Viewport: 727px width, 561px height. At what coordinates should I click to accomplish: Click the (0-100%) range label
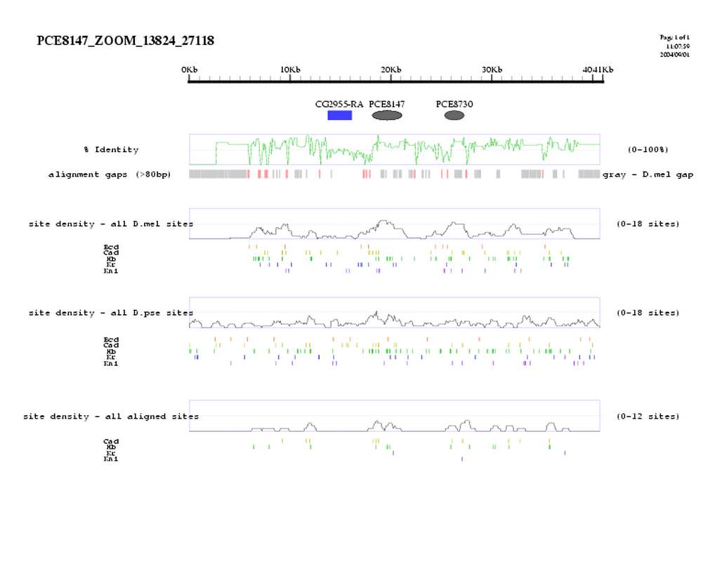(648, 149)
